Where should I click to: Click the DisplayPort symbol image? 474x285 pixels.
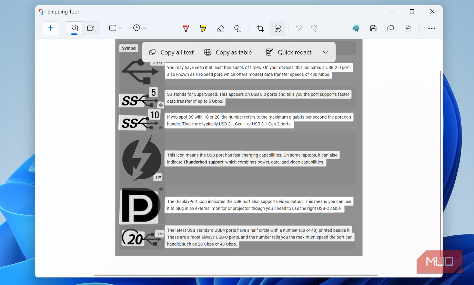point(141,205)
